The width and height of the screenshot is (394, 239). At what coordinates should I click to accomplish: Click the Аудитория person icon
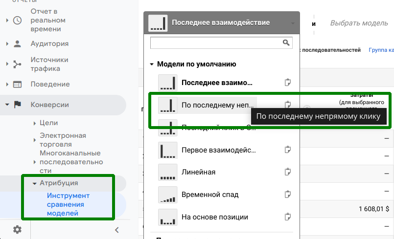[x=17, y=43]
